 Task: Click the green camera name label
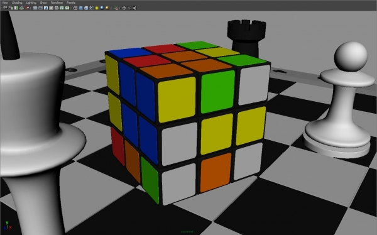(187, 232)
